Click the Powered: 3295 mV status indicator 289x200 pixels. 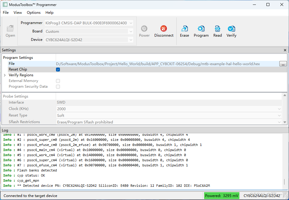click(x=222, y=196)
